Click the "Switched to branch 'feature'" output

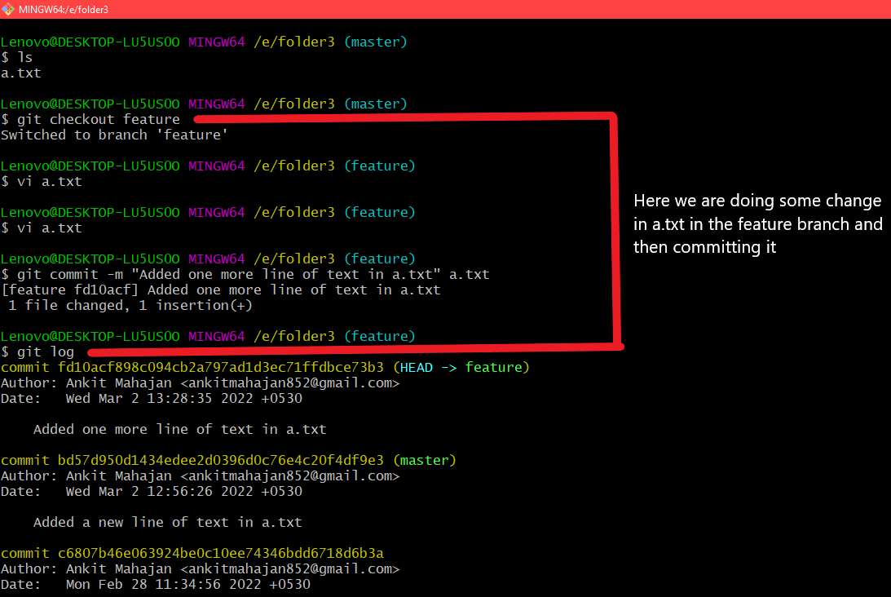[114, 135]
